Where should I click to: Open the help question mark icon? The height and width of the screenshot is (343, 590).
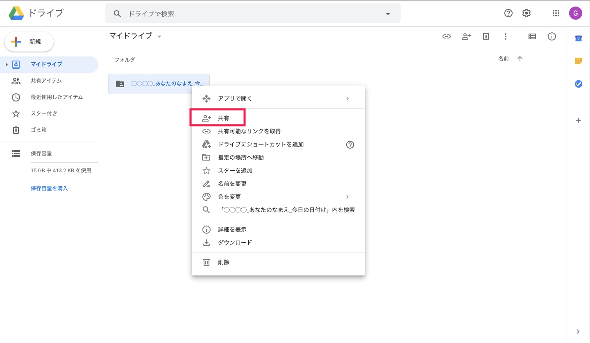click(x=508, y=13)
